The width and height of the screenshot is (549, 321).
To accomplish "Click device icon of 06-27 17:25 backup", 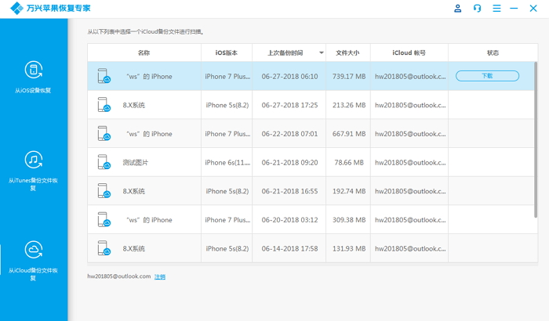I will click(104, 105).
